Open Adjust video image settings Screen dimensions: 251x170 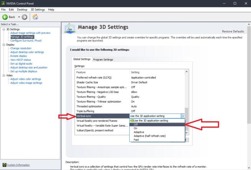[26, 83]
